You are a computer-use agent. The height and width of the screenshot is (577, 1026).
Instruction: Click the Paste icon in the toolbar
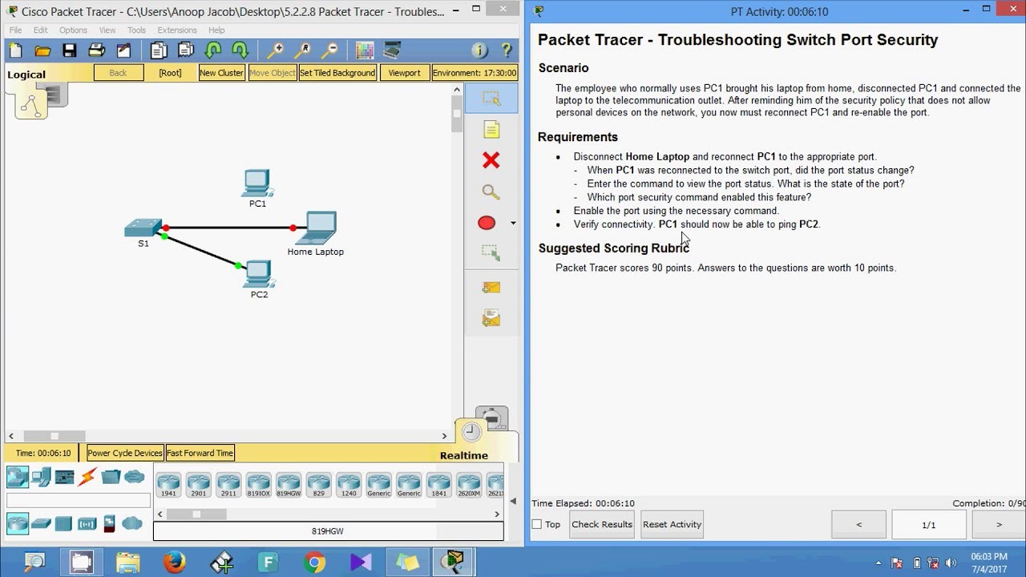click(186, 50)
